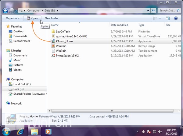Create a New folder from toolbar

tap(52, 18)
